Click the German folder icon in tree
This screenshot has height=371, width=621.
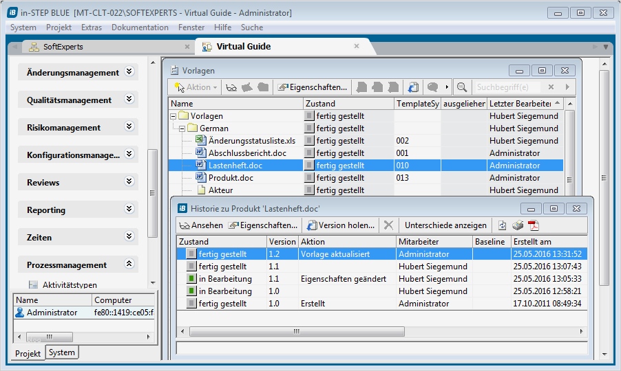[x=193, y=128]
